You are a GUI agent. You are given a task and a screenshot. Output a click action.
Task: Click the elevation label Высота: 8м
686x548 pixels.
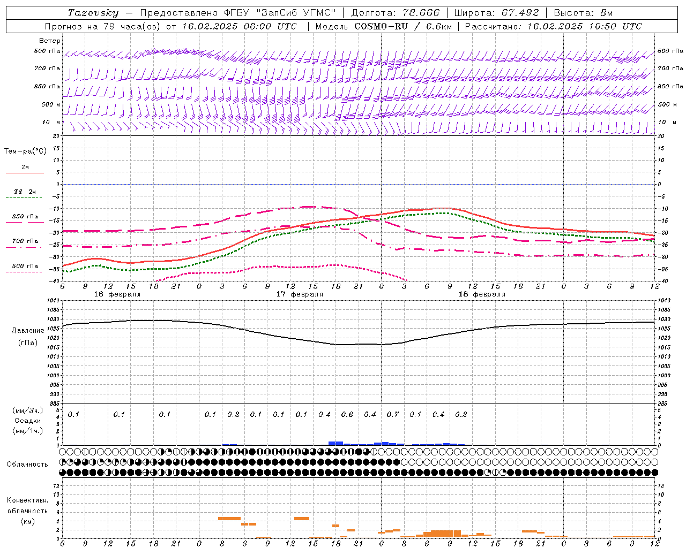point(583,13)
